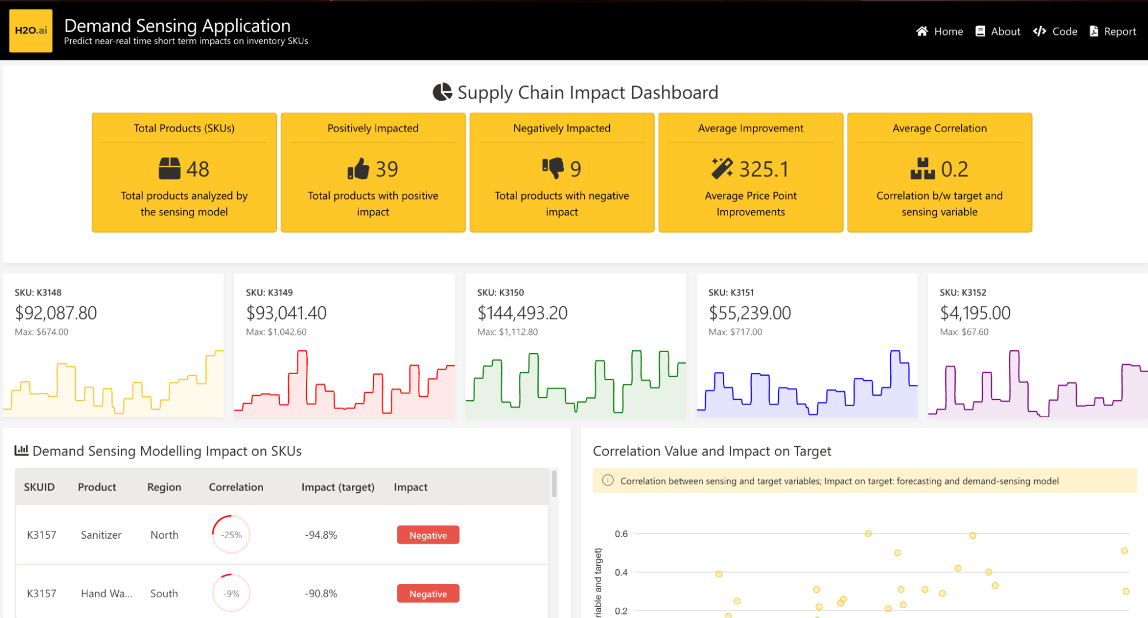Click the Negative badge for Hand Wash row
The width and height of the screenshot is (1148, 618).
tap(428, 593)
